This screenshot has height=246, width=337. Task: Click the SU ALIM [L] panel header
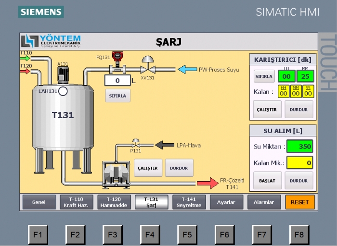click(283, 131)
